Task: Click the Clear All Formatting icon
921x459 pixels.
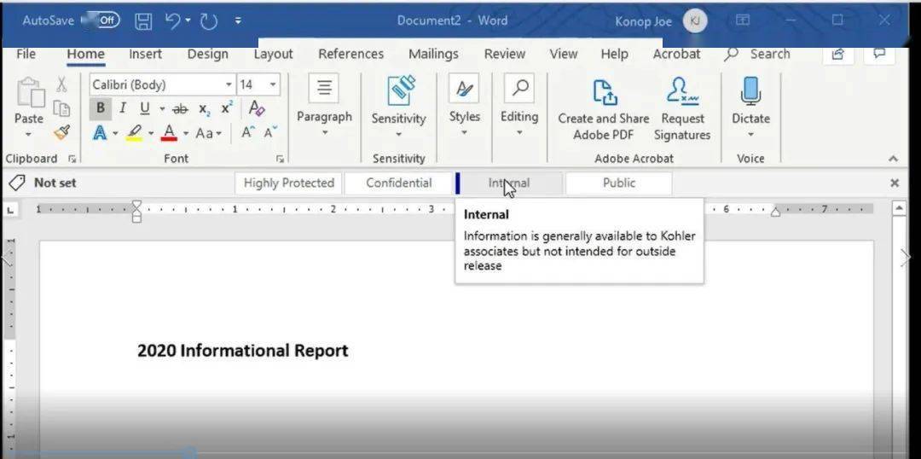Action: point(258,108)
